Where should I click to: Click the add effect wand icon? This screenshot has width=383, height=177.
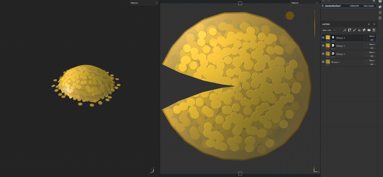344,30
